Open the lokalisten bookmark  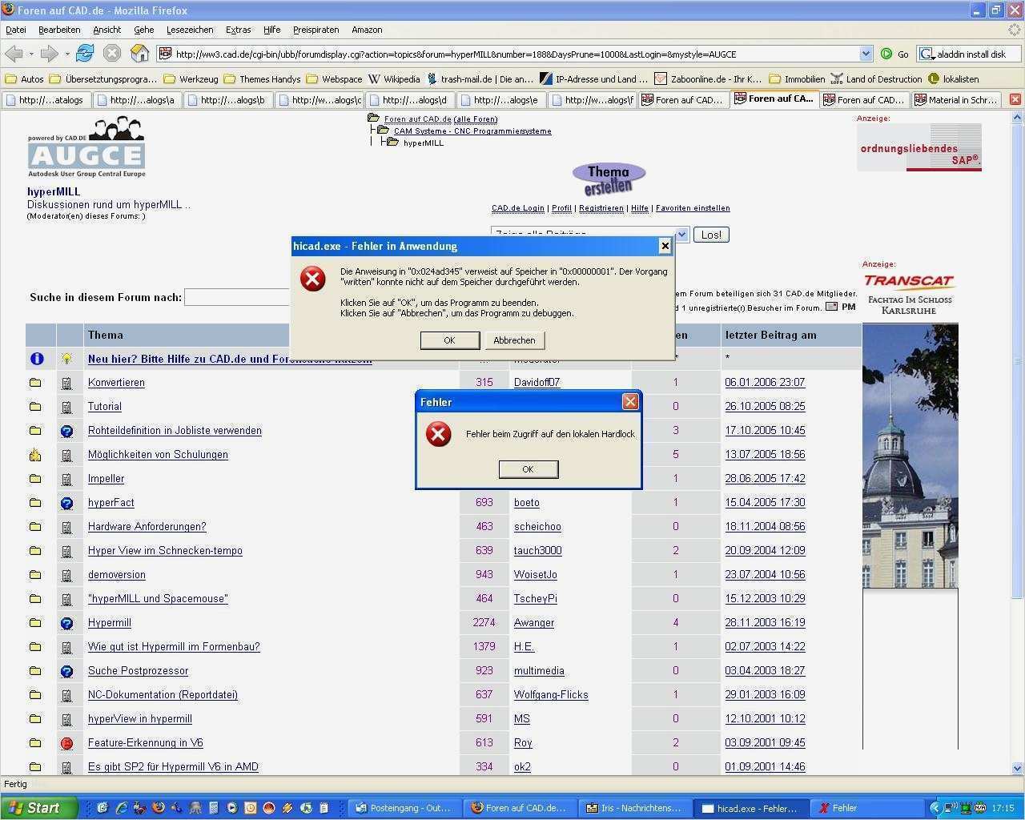[x=953, y=79]
